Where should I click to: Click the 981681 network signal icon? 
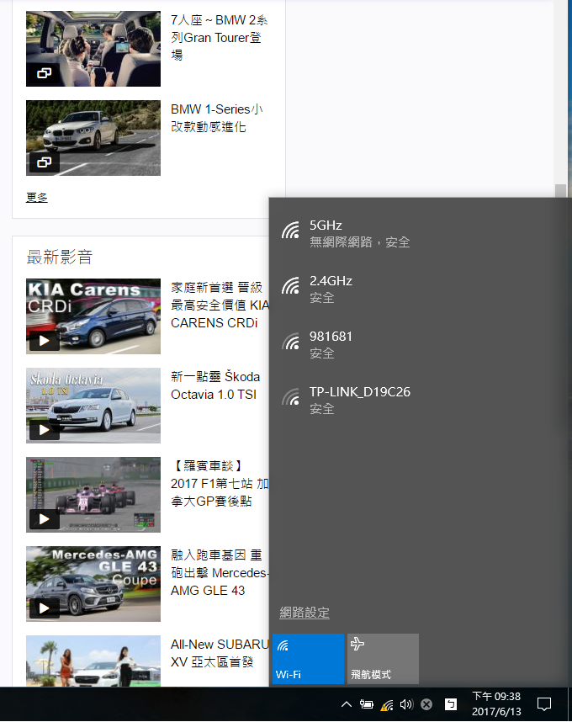tap(291, 341)
